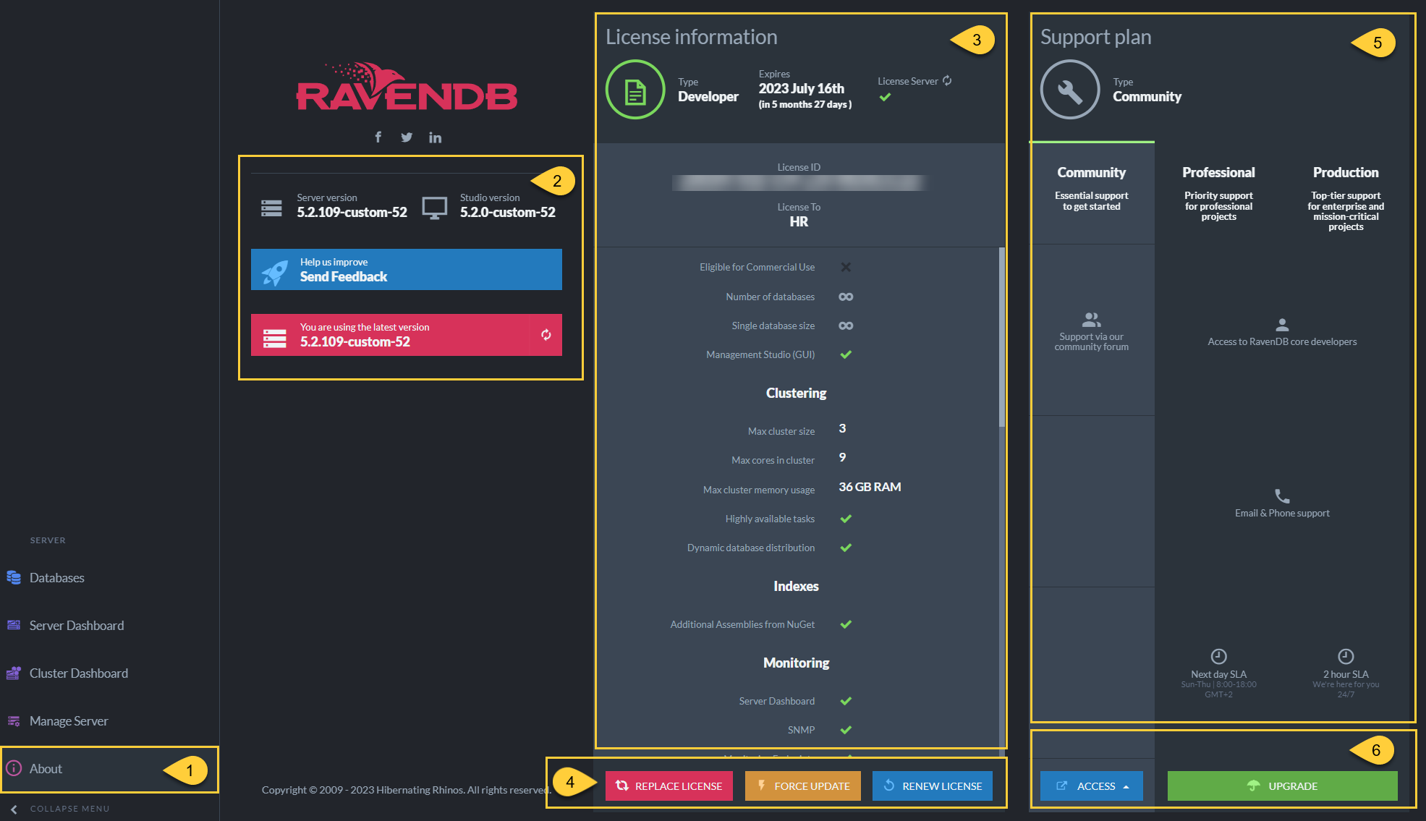The width and height of the screenshot is (1426, 821).
Task: Select the Community support plan column
Action: coord(1092,194)
